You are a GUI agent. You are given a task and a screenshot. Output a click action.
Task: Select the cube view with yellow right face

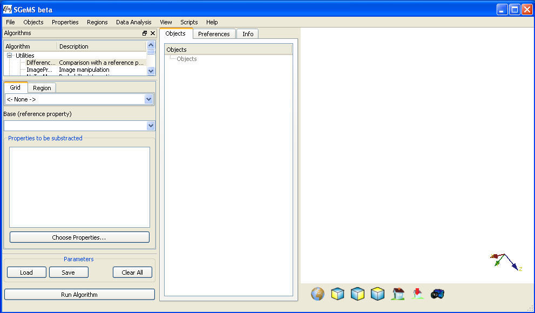tap(357, 294)
